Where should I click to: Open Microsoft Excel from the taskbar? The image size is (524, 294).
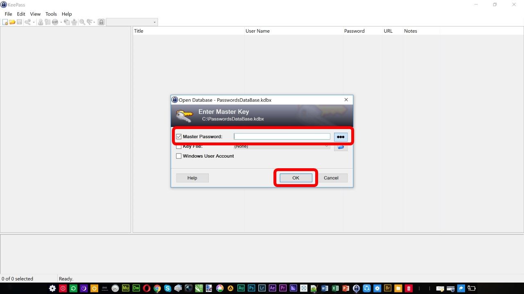[x=335, y=288]
